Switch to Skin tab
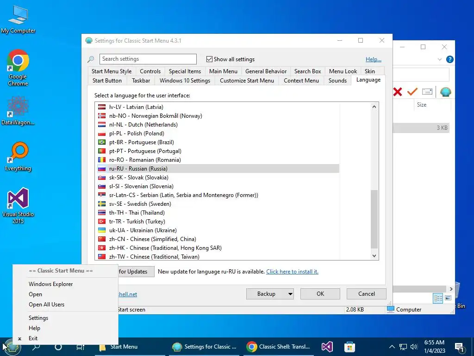This screenshot has width=474, height=356. pyautogui.click(x=369, y=71)
